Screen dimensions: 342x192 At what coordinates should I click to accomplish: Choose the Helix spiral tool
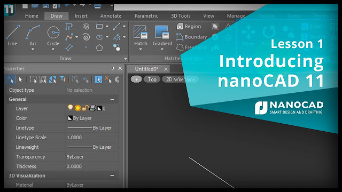coord(87,37)
